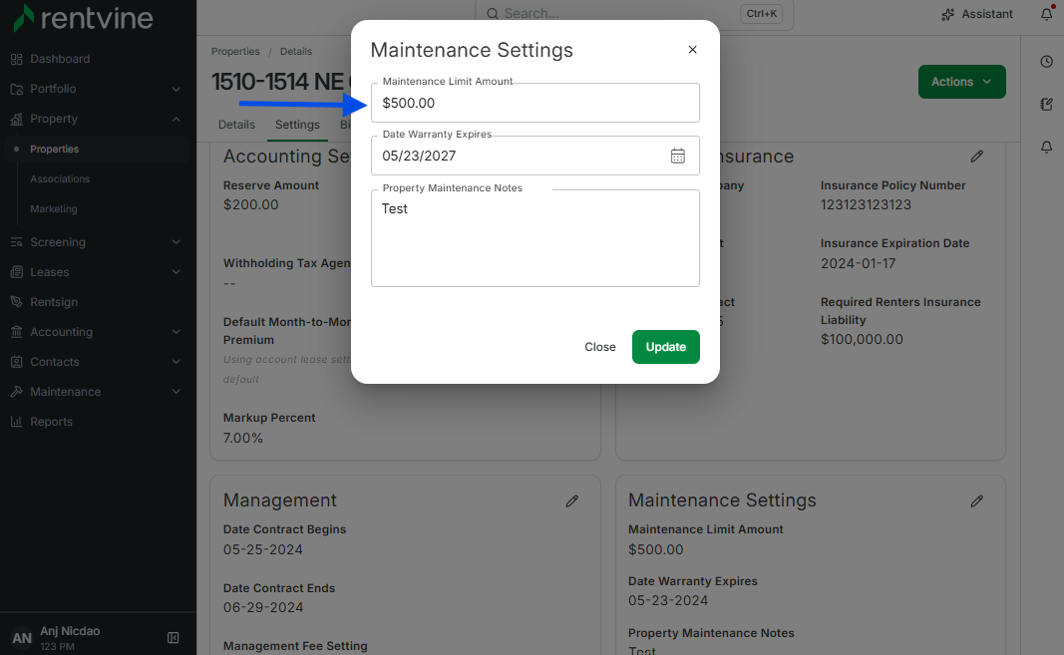Go to Dashboard in sidebar

coord(60,59)
